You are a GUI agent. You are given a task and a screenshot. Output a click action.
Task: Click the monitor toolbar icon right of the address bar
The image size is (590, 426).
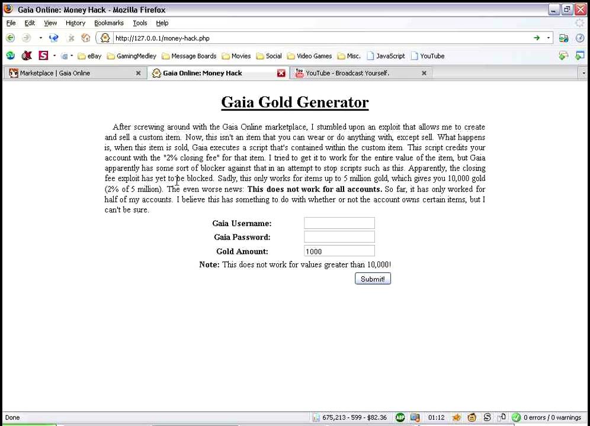coord(564,38)
